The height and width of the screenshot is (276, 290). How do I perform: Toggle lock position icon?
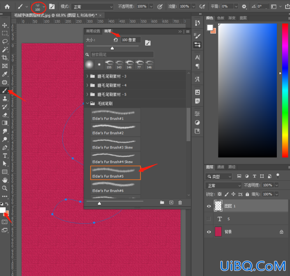233,194
